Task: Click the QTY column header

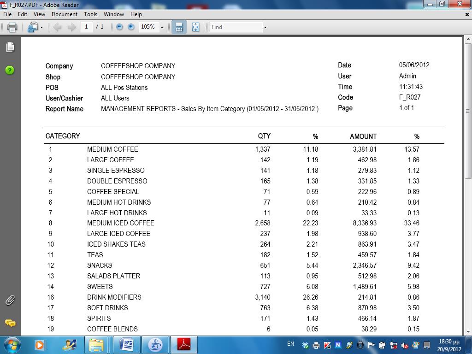Action: pos(264,136)
